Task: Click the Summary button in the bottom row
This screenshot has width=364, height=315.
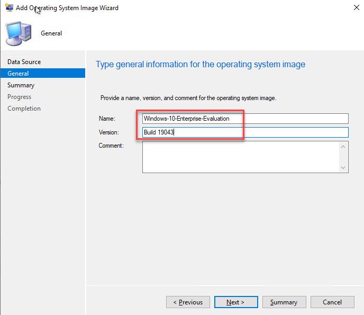Action: 284,302
